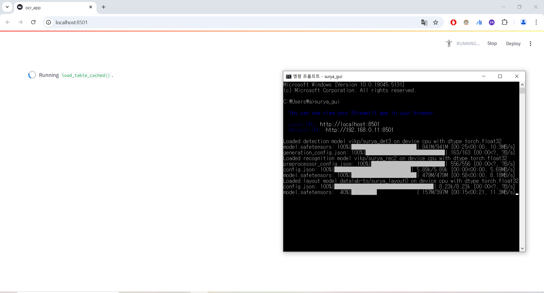Click the command prompt window icon

[x=288, y=76]
